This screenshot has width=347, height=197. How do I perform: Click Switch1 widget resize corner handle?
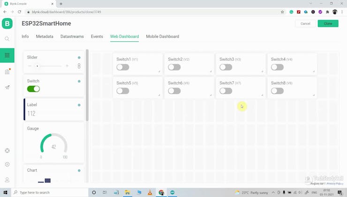tap(159, 71)
